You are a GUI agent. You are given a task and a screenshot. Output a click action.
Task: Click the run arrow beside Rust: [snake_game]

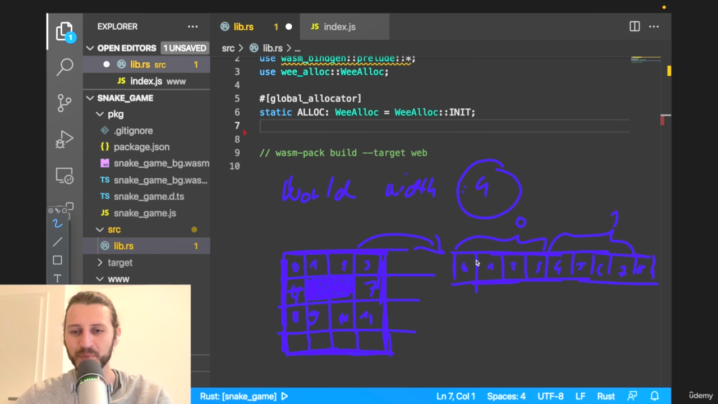284,396
